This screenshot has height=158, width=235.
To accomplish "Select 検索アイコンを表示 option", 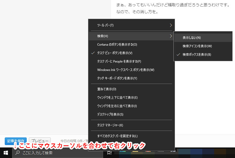I will coord(203,46).
